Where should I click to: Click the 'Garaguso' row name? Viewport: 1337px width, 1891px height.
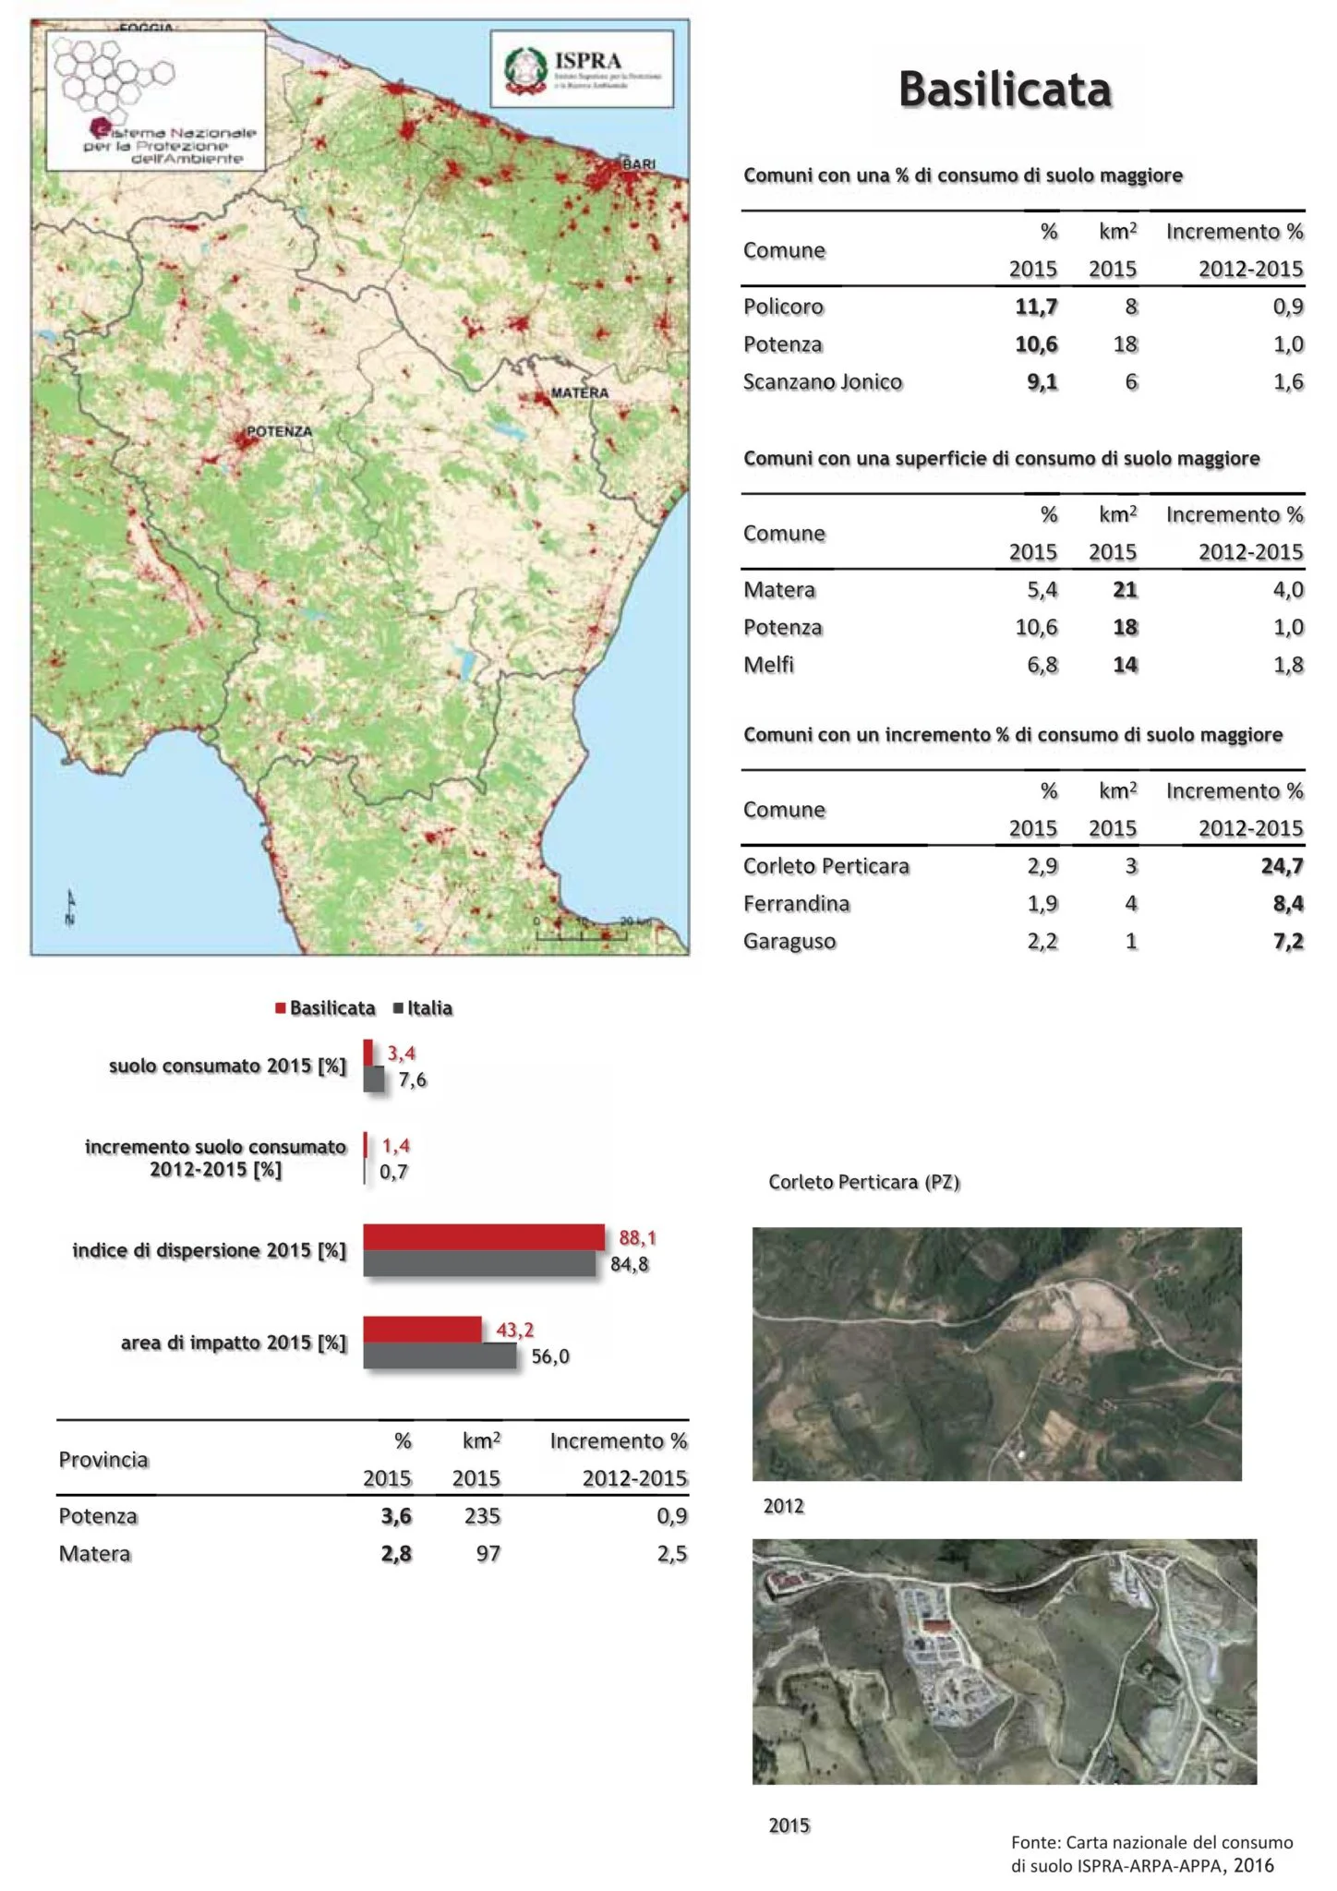point(789,941)
